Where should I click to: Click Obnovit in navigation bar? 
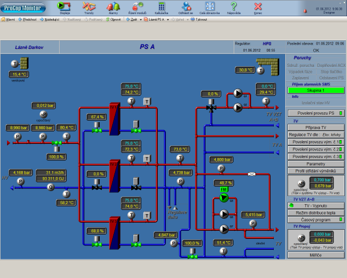113,20
